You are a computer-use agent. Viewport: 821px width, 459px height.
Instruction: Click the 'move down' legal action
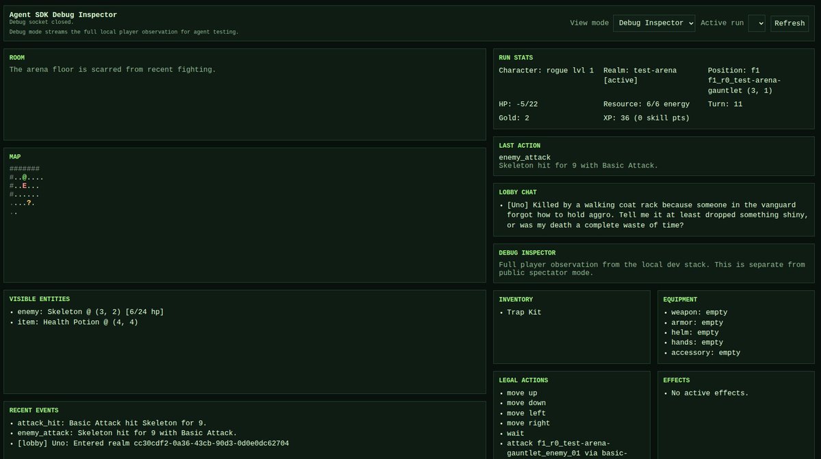[x=526, y=403]
